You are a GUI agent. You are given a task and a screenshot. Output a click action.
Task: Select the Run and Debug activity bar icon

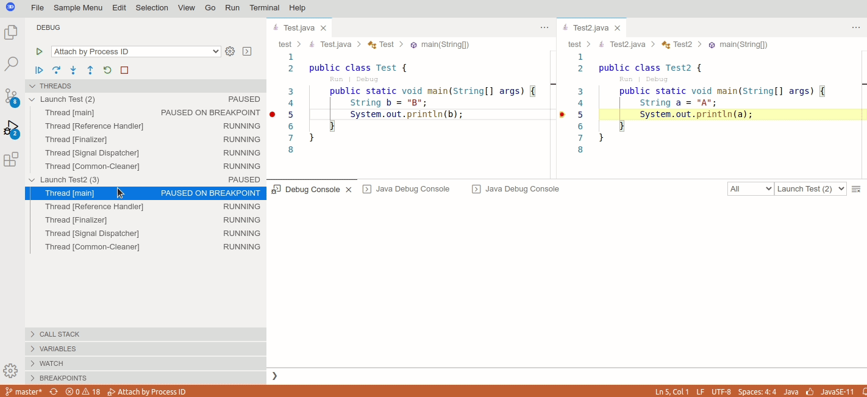pos(10,128)
